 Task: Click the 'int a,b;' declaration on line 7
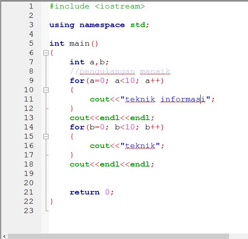(89, 62)
